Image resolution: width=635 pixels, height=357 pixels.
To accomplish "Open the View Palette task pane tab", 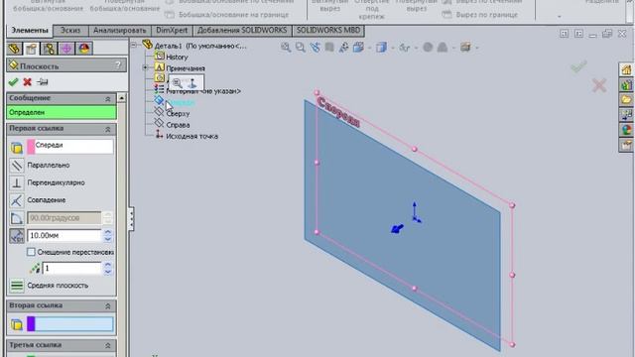I will tap(626, 115).
